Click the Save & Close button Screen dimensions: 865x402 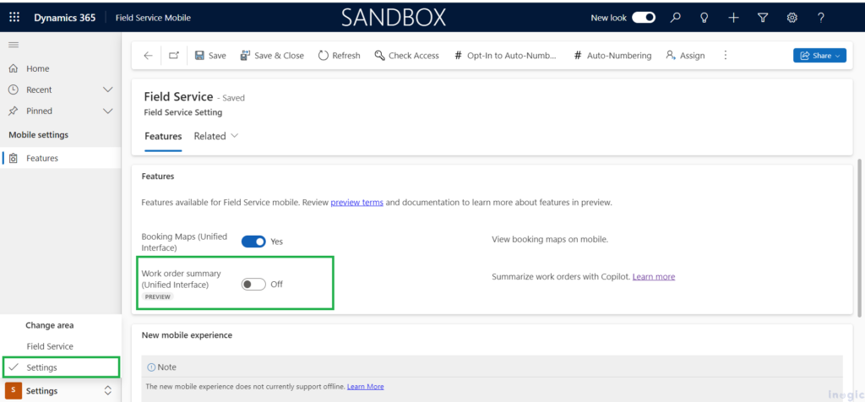tap(272, 56)
